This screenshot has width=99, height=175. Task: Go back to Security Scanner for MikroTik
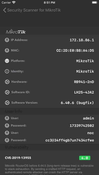32,10
